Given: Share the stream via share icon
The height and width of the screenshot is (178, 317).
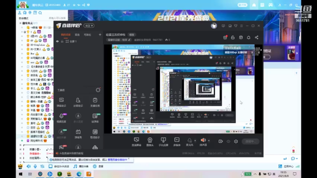Looking at the screenshot, I should pos(256,37).
